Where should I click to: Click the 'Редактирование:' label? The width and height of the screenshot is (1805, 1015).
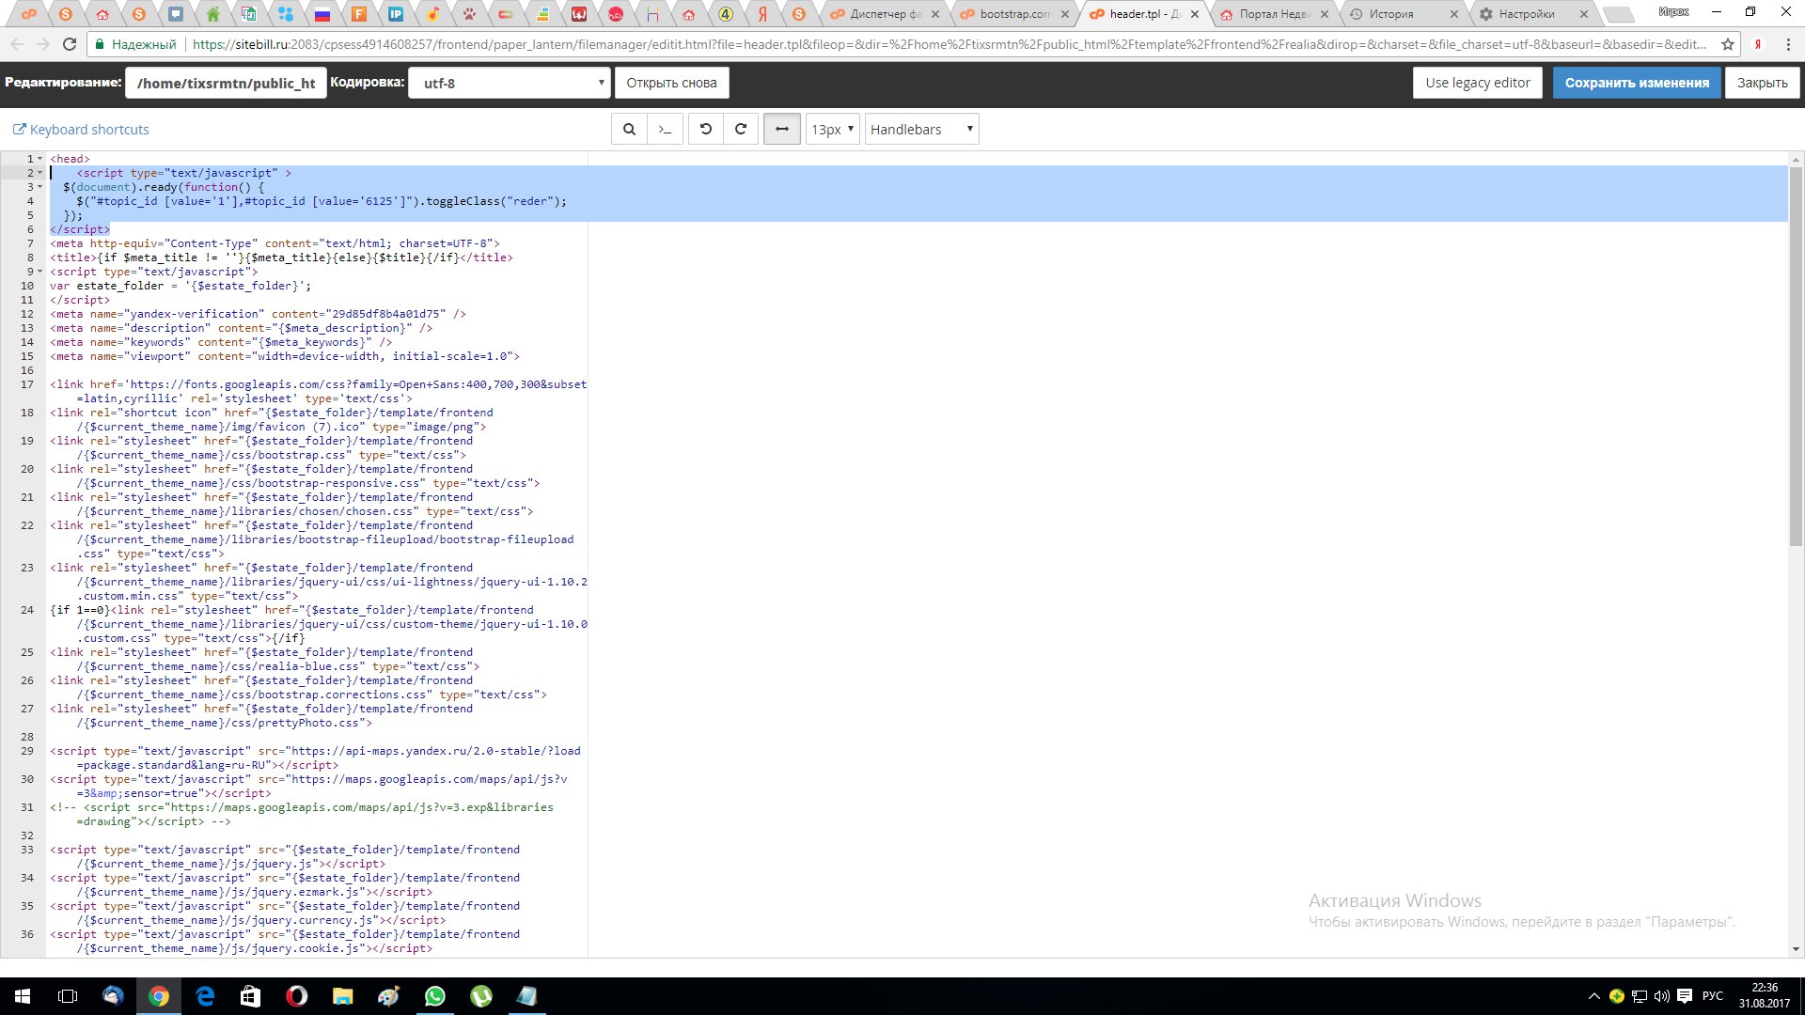tap(63, 83)
